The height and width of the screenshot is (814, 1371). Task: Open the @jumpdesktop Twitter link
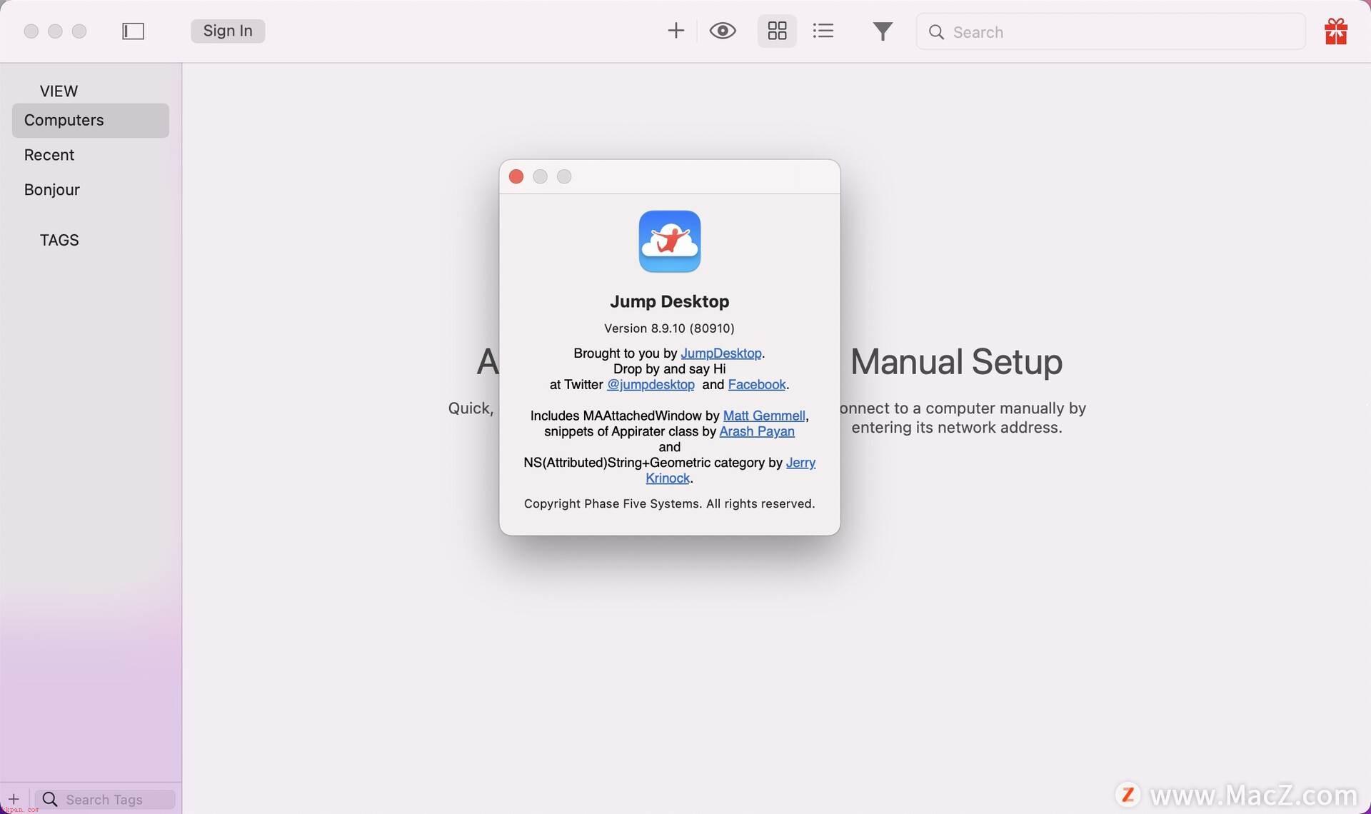pos(651,385)
